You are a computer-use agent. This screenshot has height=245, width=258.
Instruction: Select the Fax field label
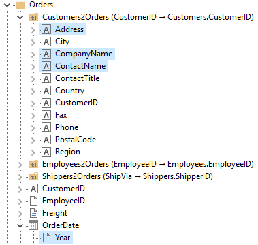click(x=61, y=115)
